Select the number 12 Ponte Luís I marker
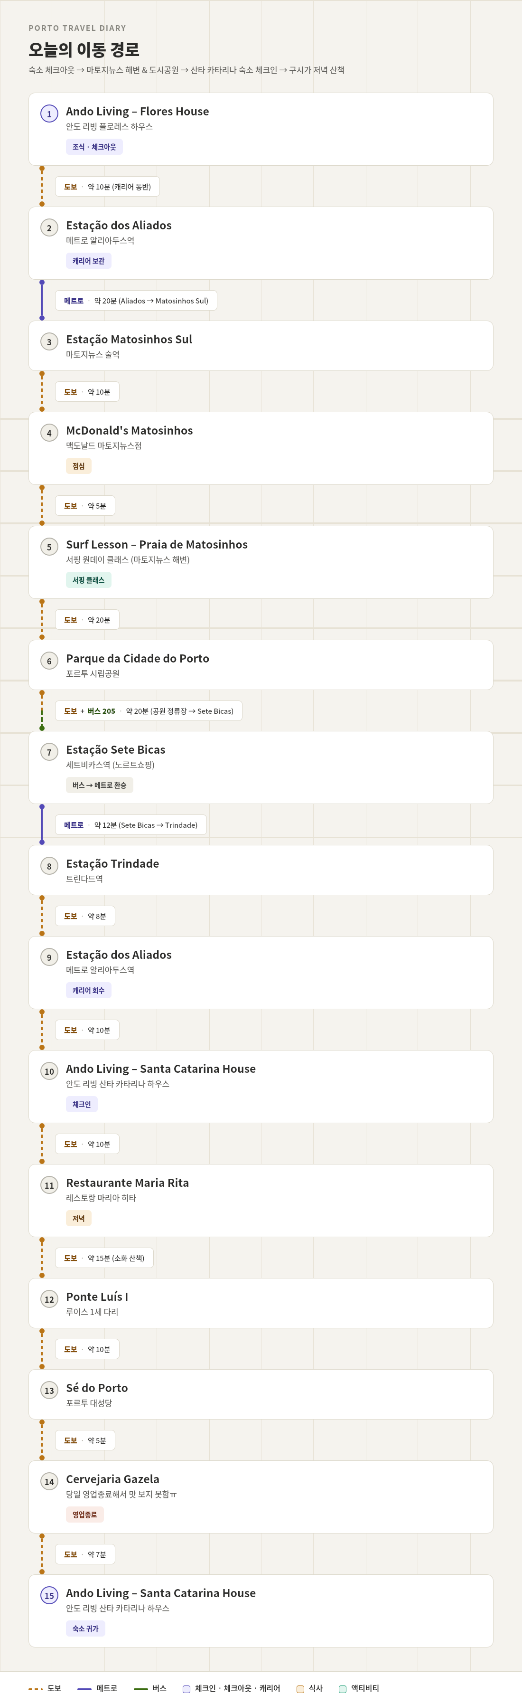 coord(49,1299)
